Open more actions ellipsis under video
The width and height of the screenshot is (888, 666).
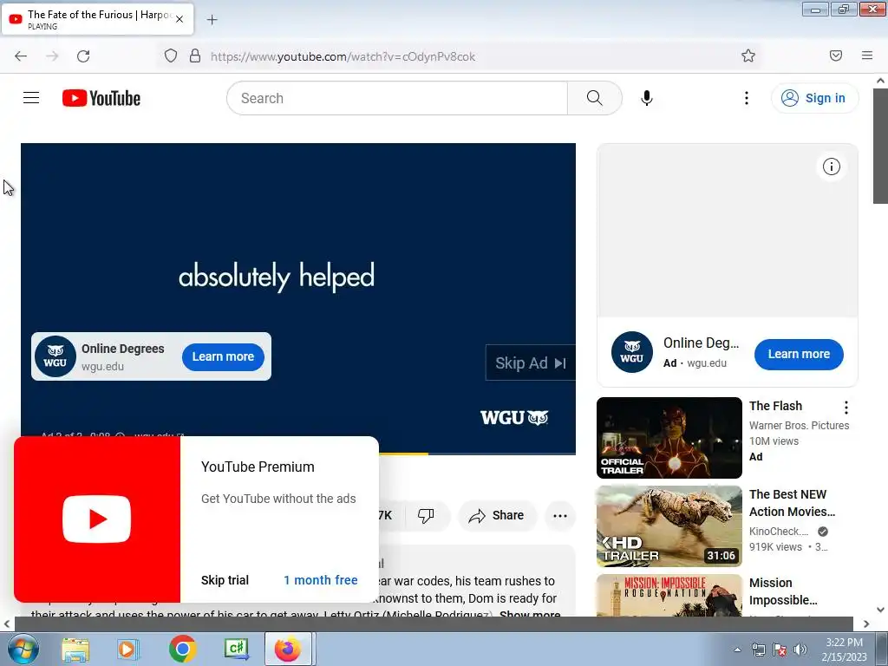(560, 515)
